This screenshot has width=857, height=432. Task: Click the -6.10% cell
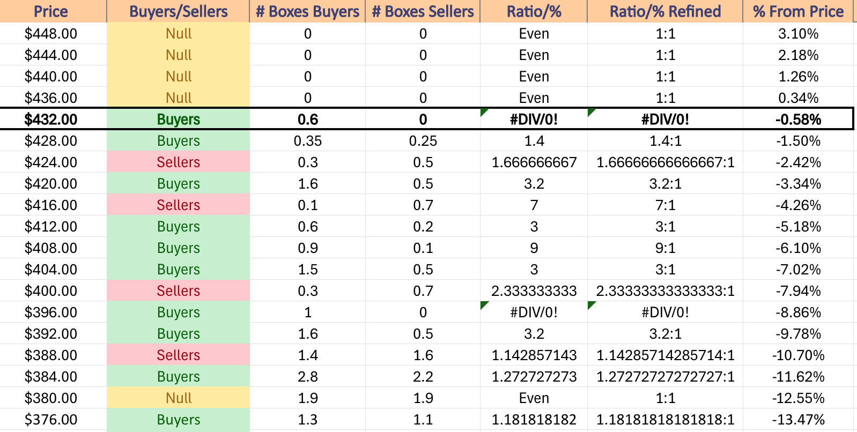[799, 248]
